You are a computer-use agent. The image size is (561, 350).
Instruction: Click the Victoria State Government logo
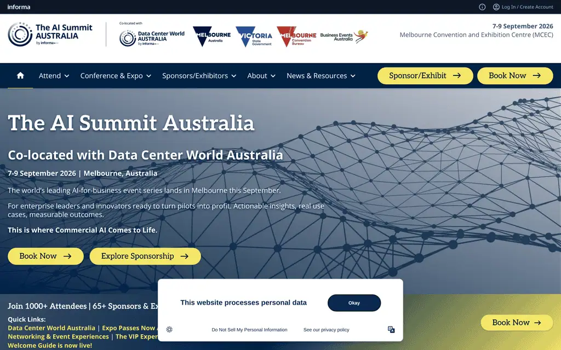(254, 37)
